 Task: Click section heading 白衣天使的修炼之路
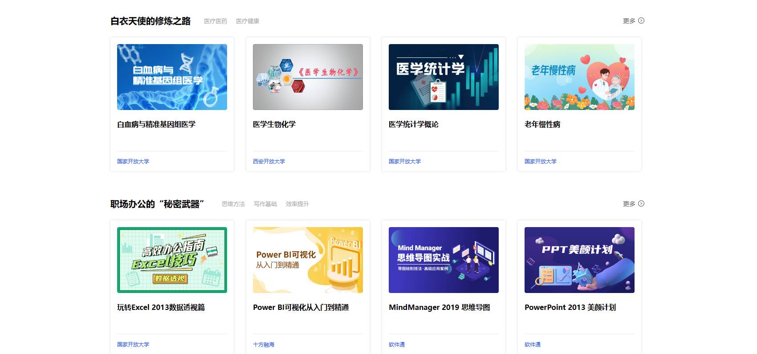(151, 21)
